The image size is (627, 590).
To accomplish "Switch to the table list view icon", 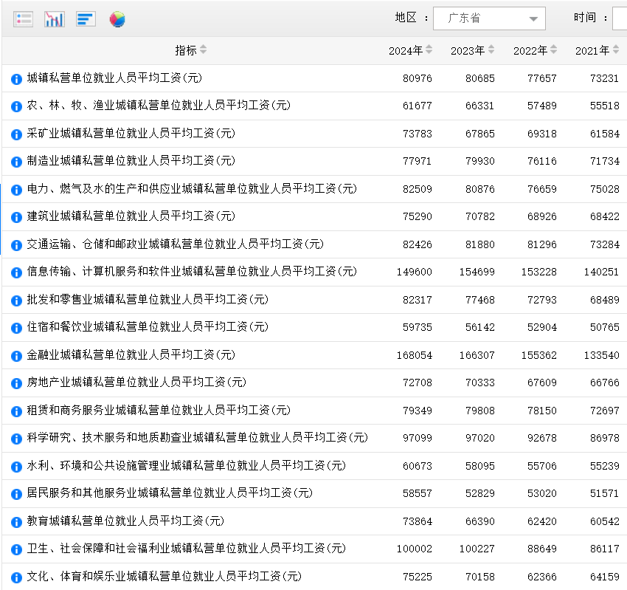I will (23, 18).
